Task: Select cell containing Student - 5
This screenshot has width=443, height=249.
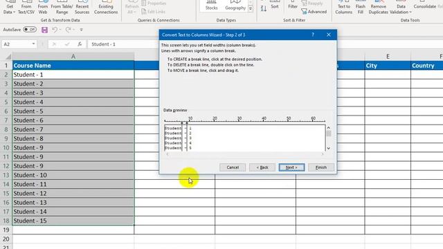Action: click(x=73, y=111)
